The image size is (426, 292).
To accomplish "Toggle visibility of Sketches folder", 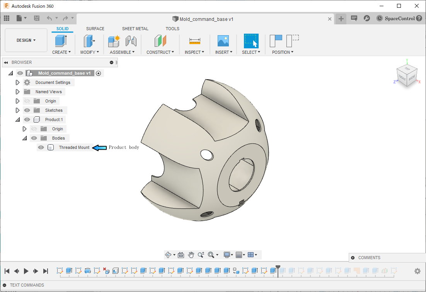I will 27,110.
